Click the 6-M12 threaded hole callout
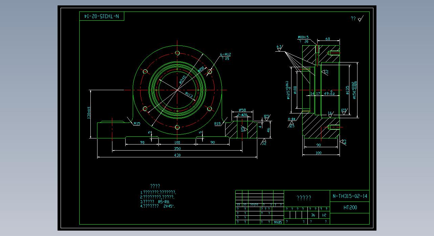434x236 pixels. coord(225,54)
